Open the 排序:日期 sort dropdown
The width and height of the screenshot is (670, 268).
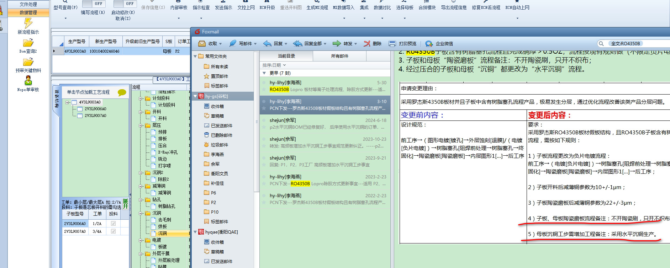coord(274,65)
